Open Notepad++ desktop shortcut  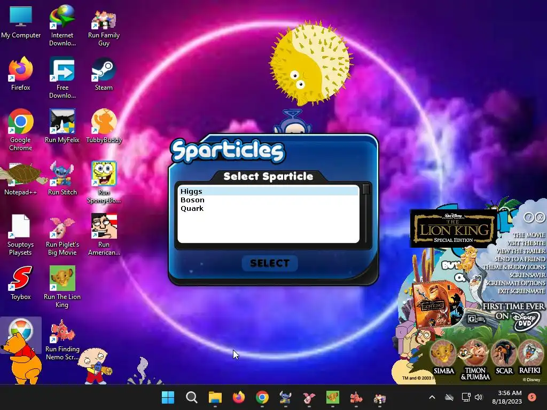pyautogui.click(x=21, y=178)
